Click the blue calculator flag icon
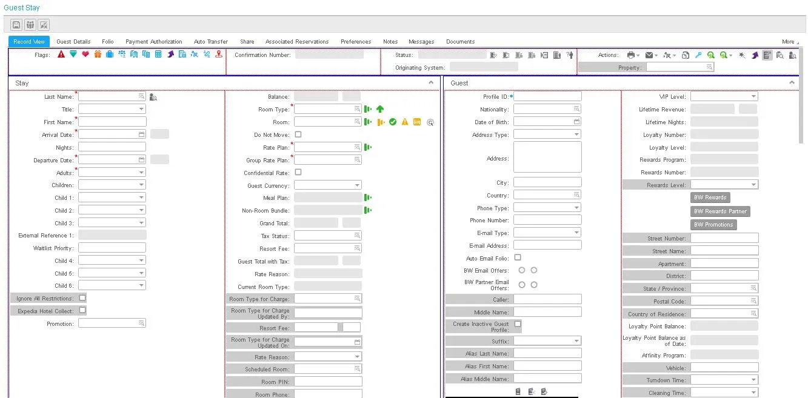This screenshot has height=398, width=808. (x=158, y=55)
